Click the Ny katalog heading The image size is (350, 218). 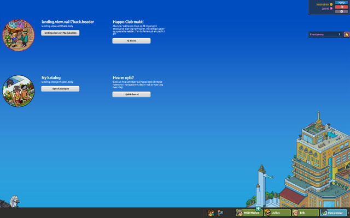51,77
